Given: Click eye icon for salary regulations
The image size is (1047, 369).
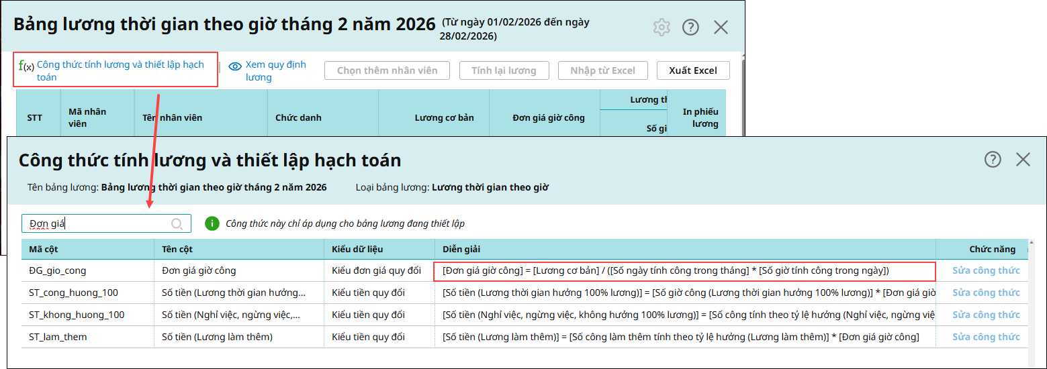Looking at the screenshot, I should (x=235, y=66).
